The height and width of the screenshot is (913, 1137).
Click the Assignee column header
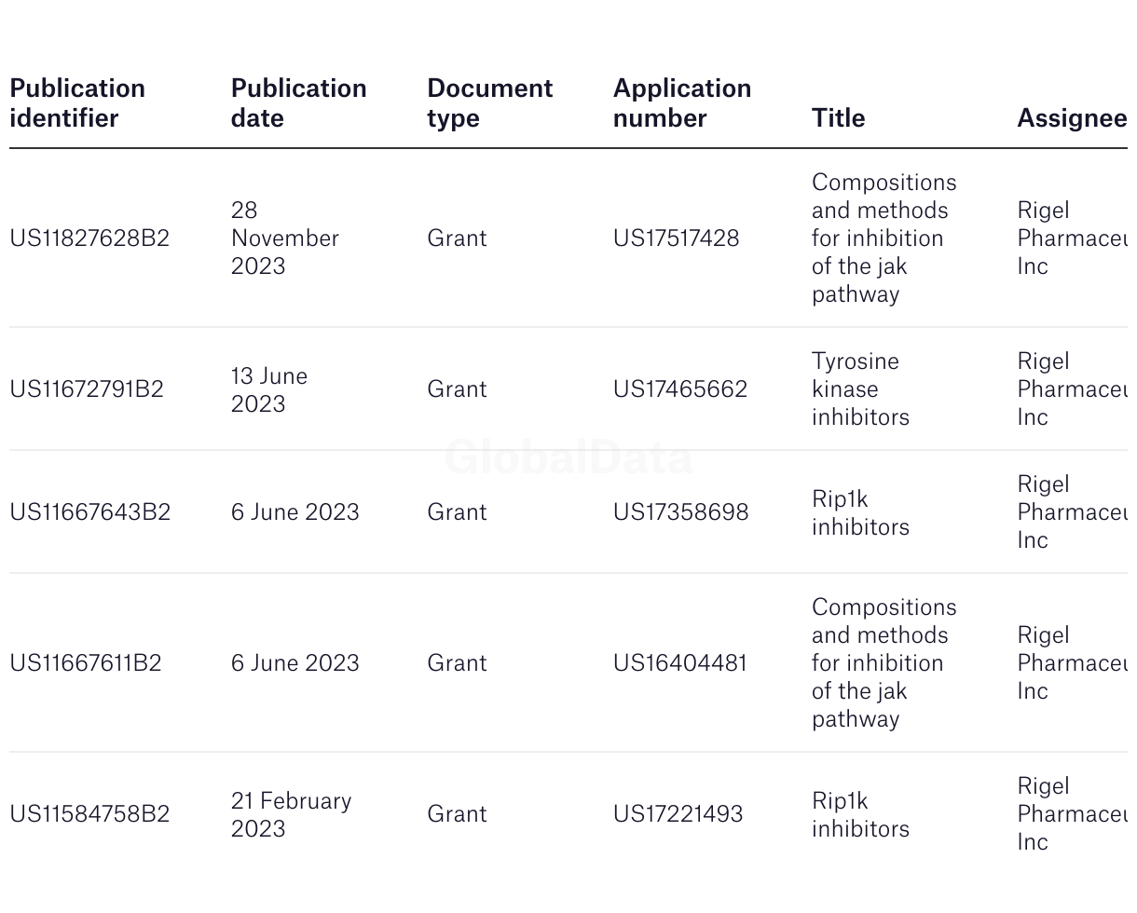pyautogui.click(x=1072, y=118)
